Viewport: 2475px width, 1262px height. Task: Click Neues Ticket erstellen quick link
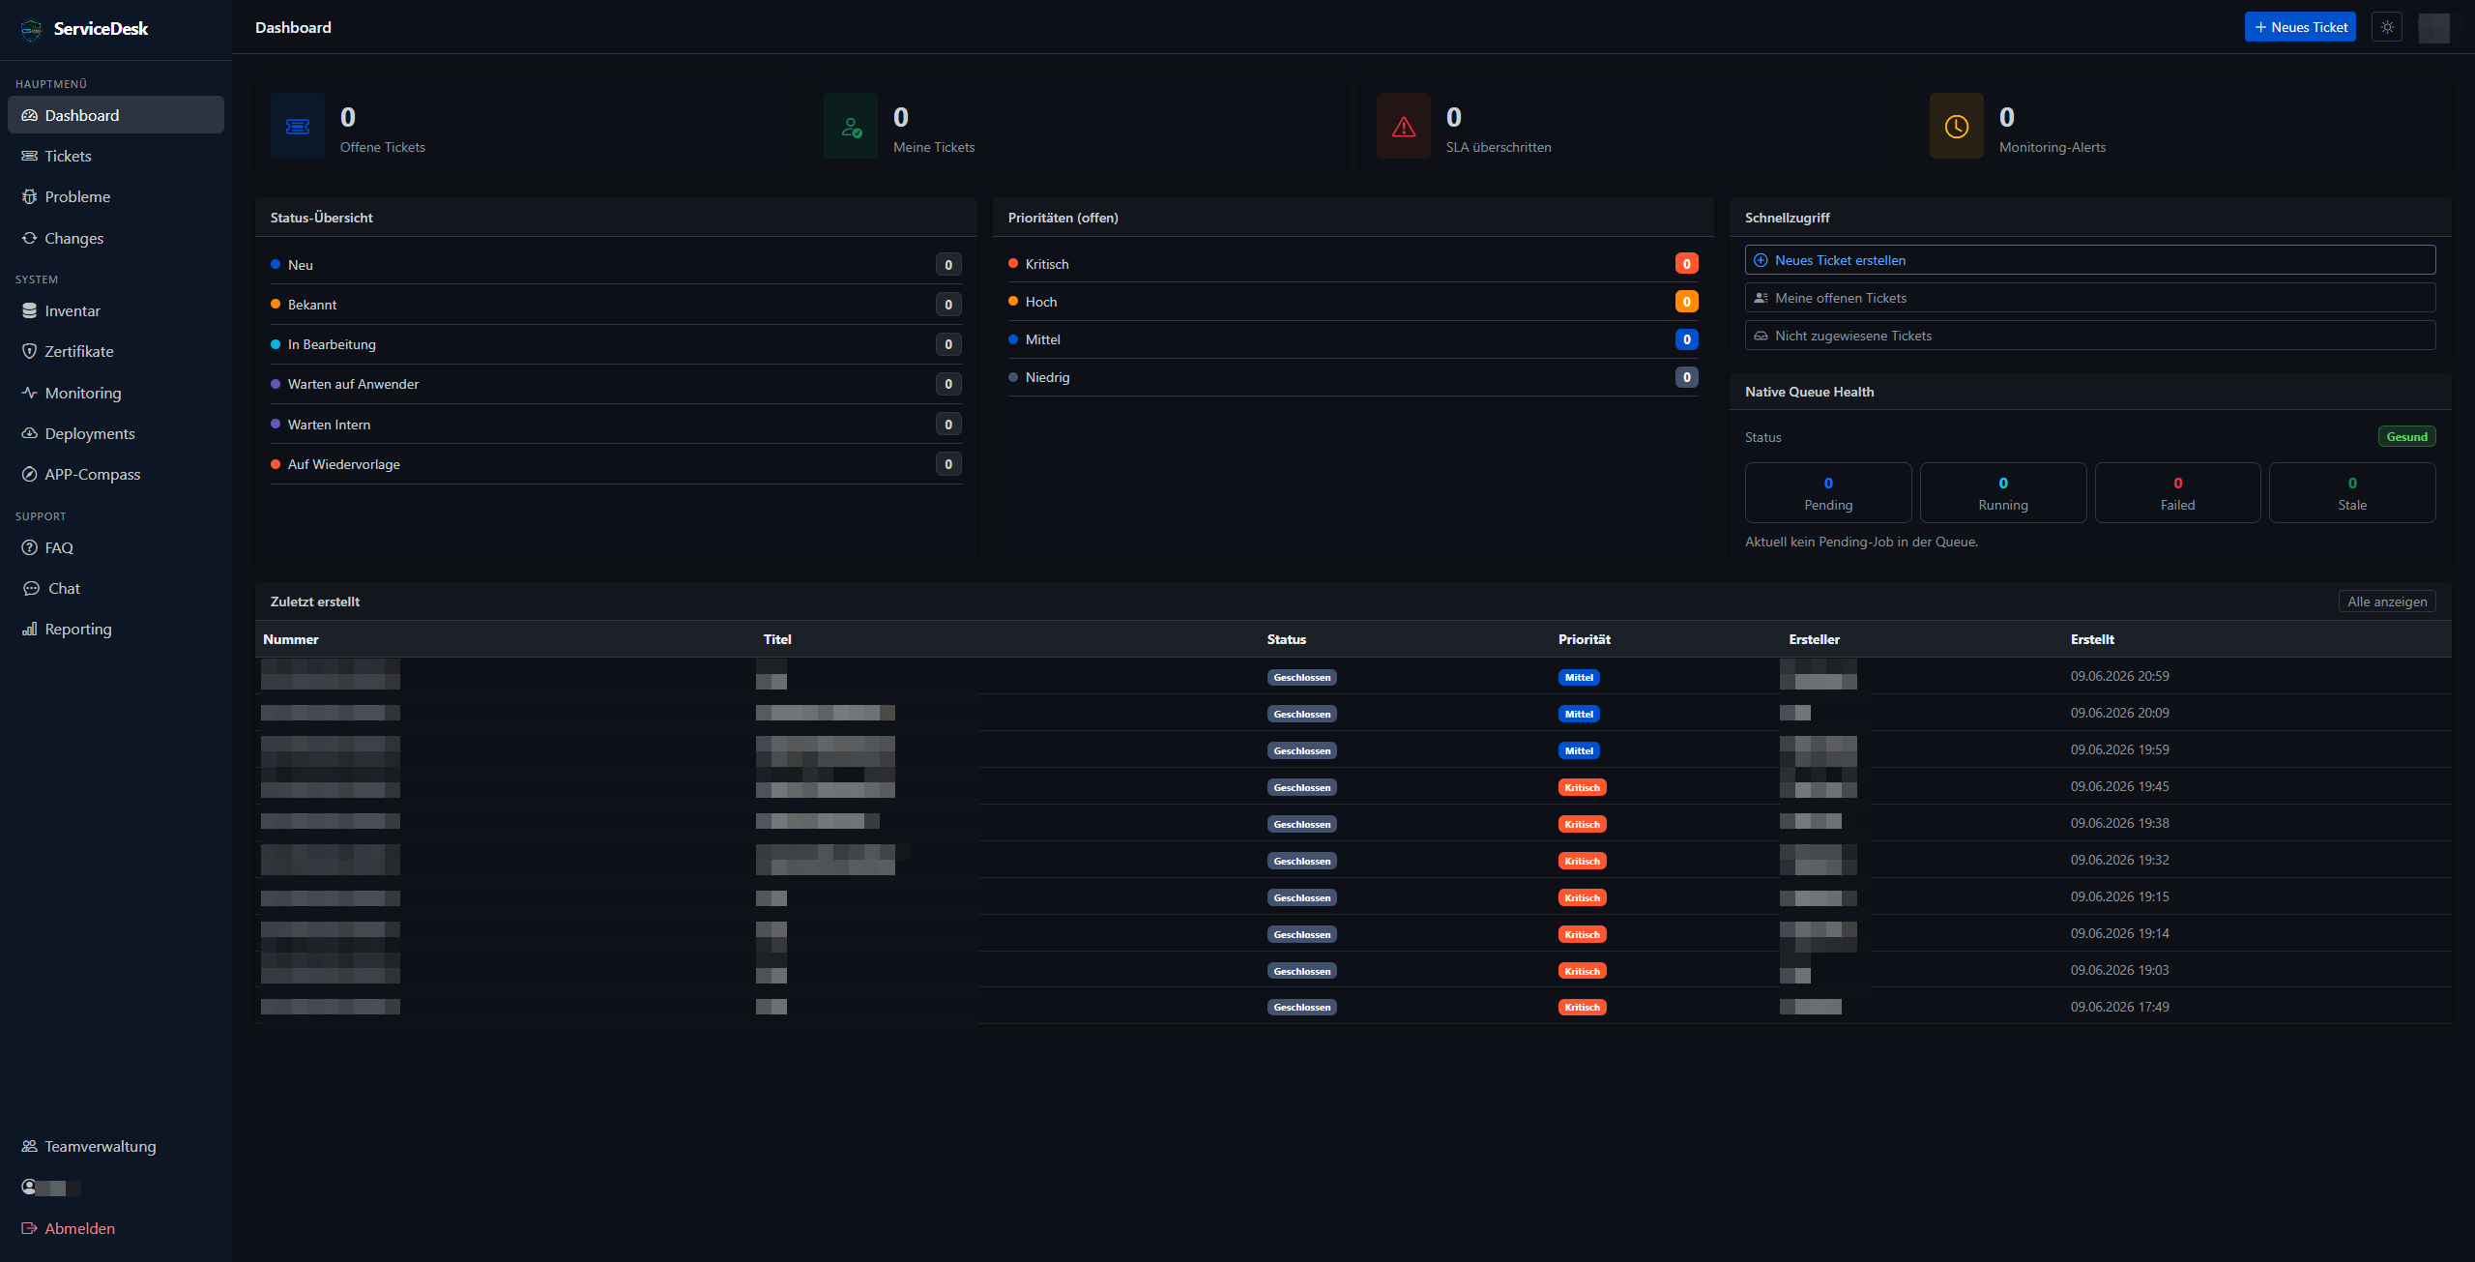[x=2090, y=260]
